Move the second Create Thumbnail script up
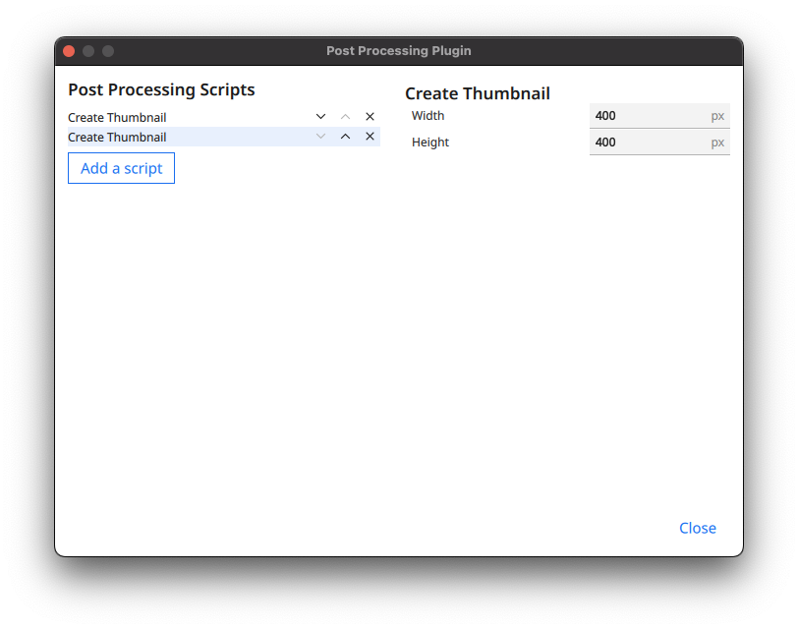Screen dimensions: 798x629 [345, 137]
